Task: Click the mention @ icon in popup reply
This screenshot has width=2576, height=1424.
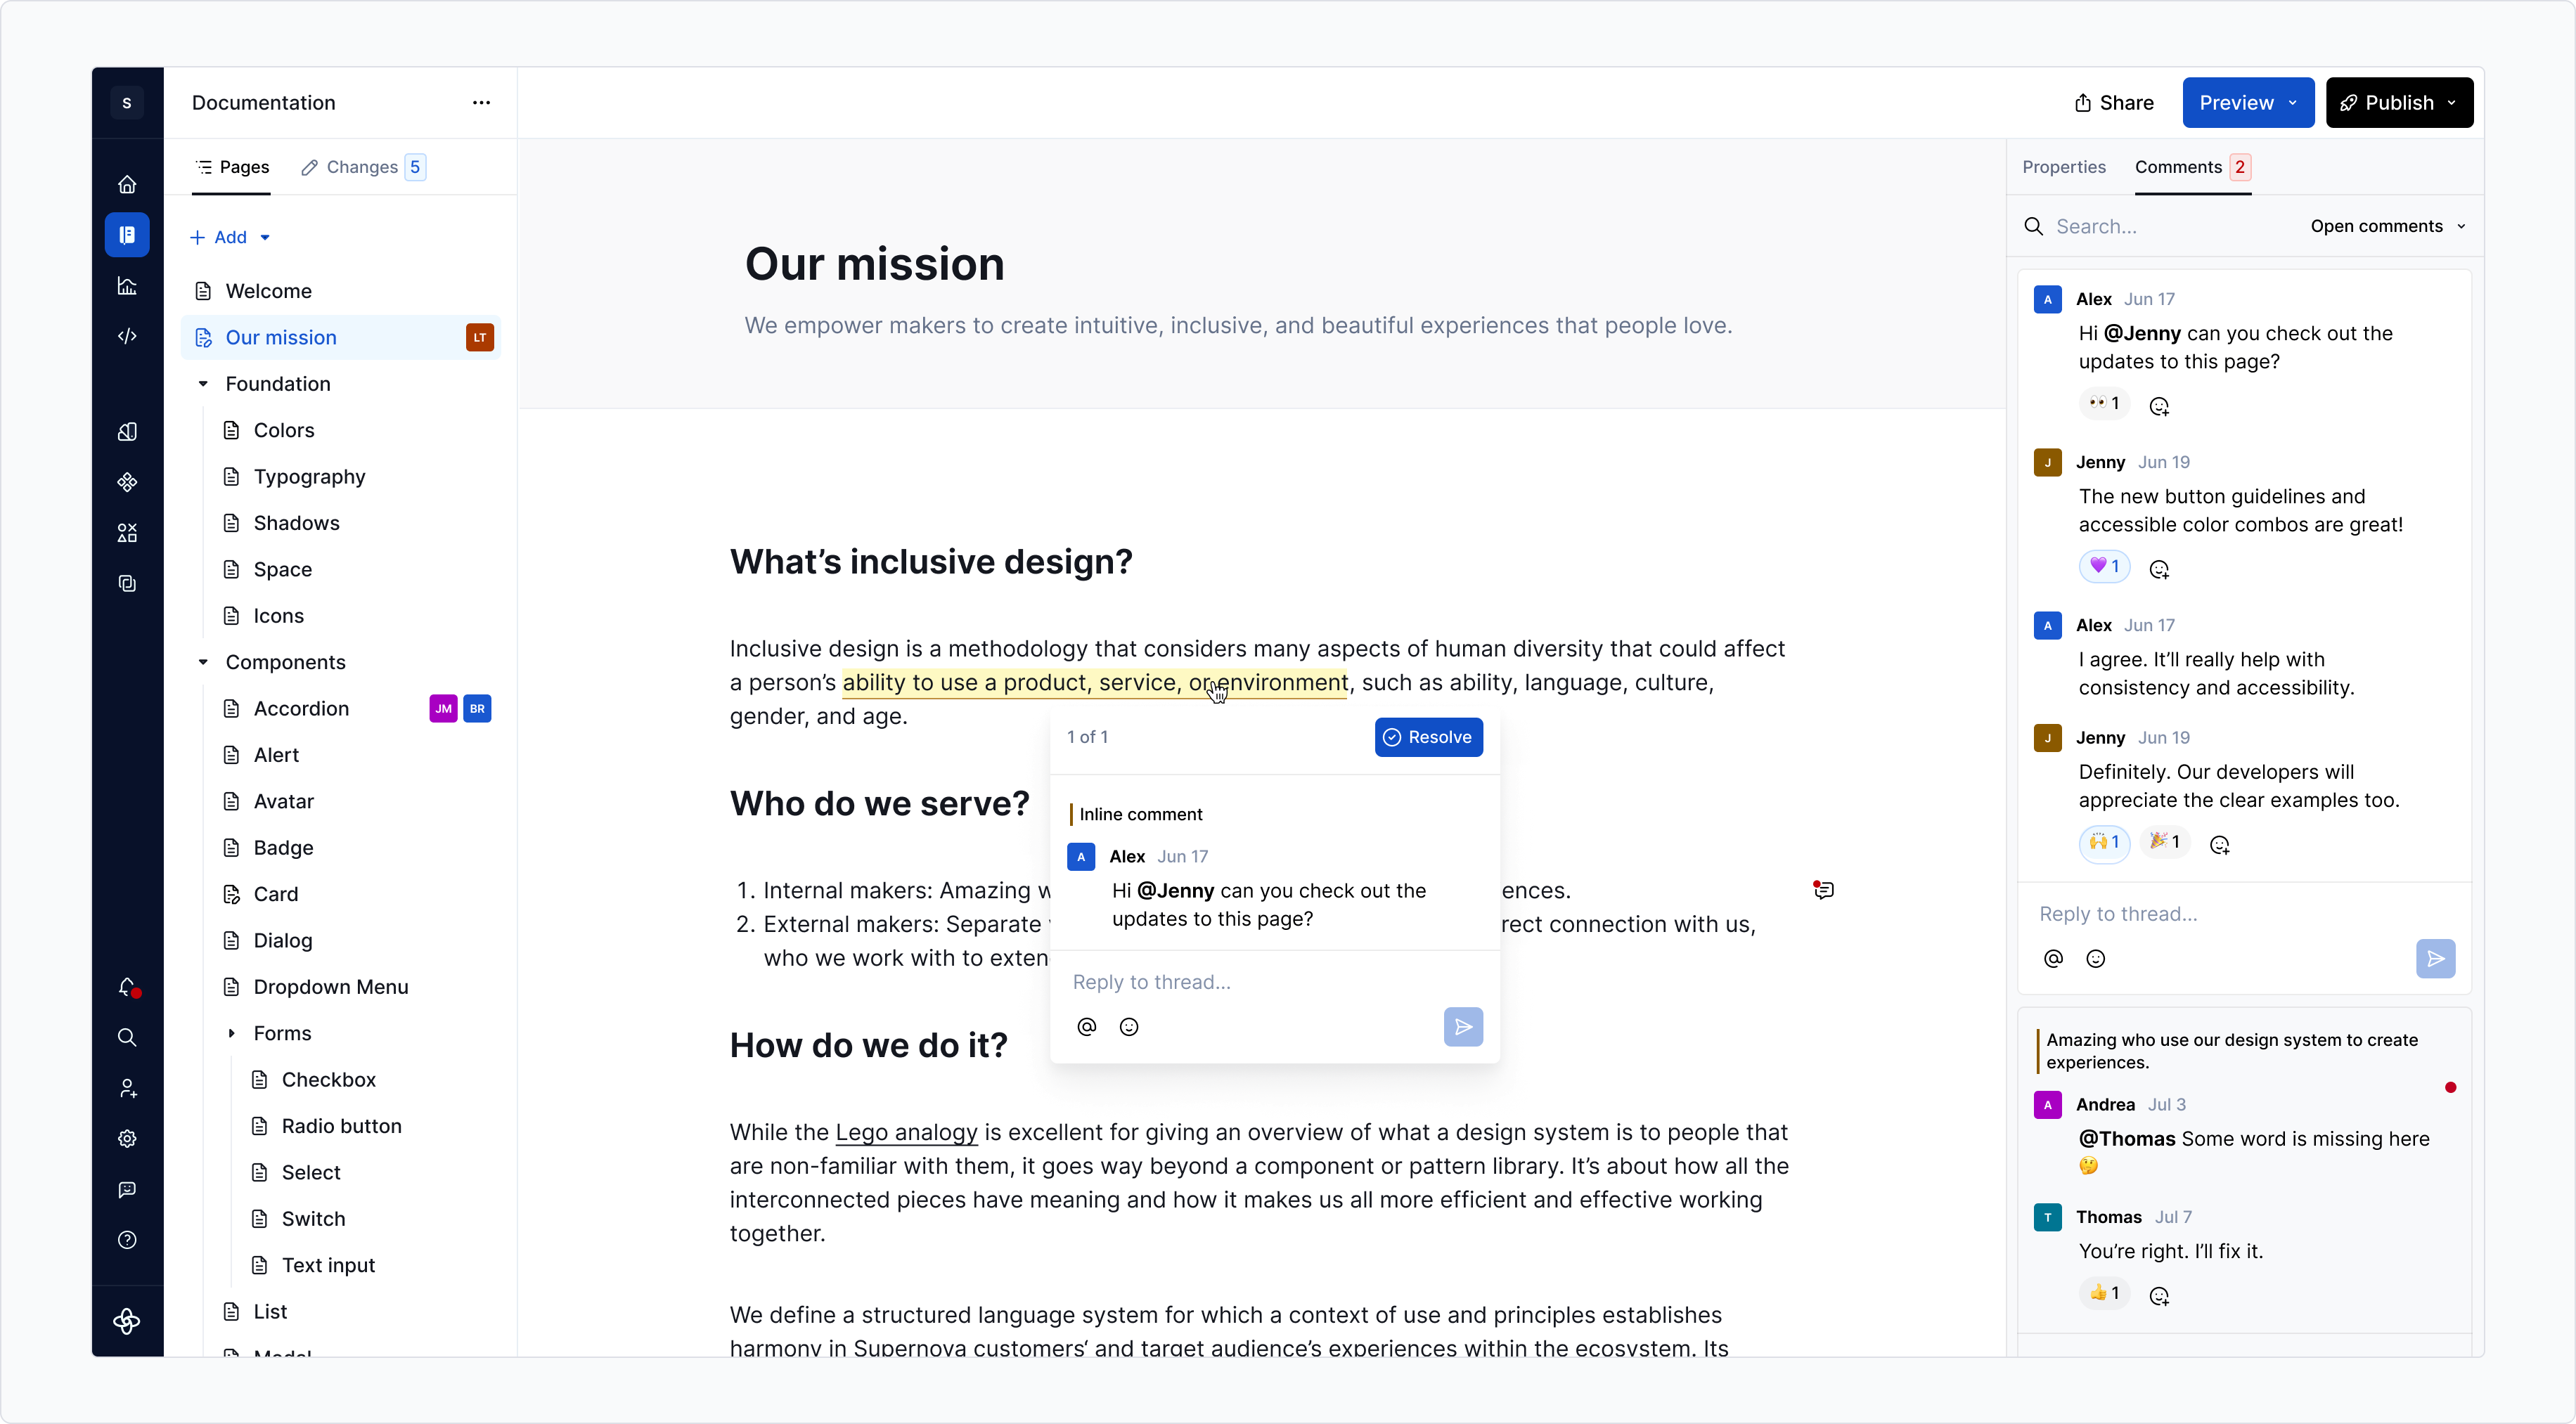Action: click(1086, 1027)
